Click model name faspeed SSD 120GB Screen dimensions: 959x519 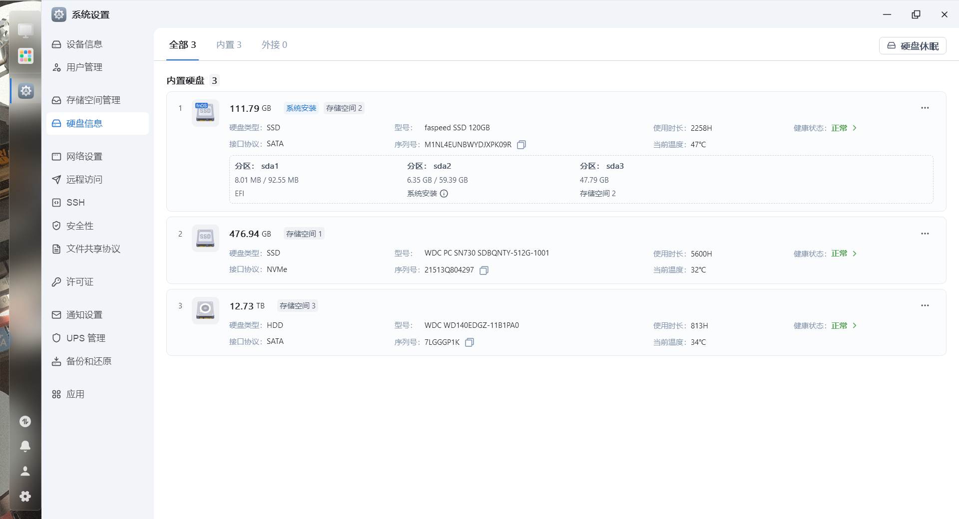pos(457,128)
